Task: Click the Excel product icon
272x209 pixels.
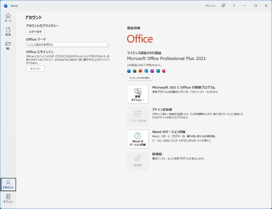Action: click(134, 71)
